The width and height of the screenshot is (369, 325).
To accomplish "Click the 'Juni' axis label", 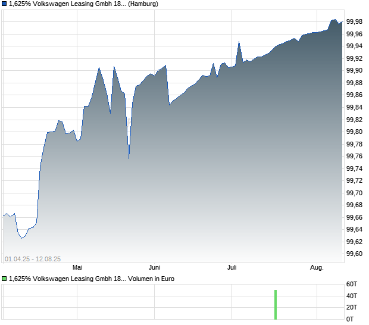I will [155, 268].
